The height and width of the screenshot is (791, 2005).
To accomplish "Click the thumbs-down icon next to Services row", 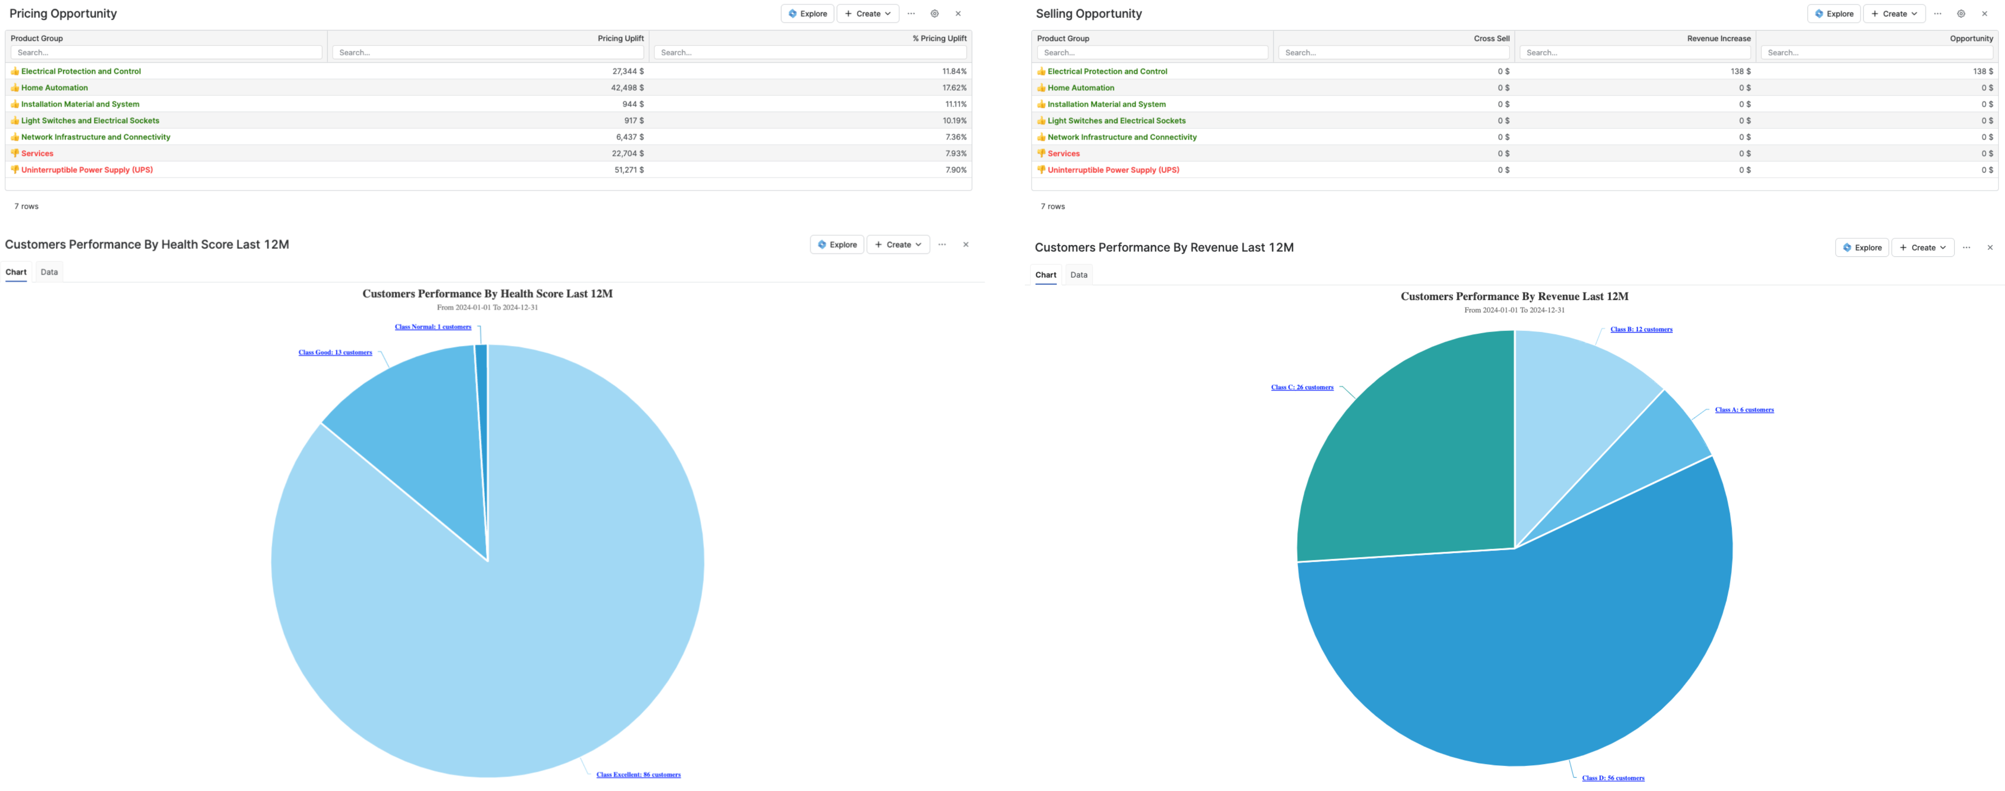I will (15, 153).
